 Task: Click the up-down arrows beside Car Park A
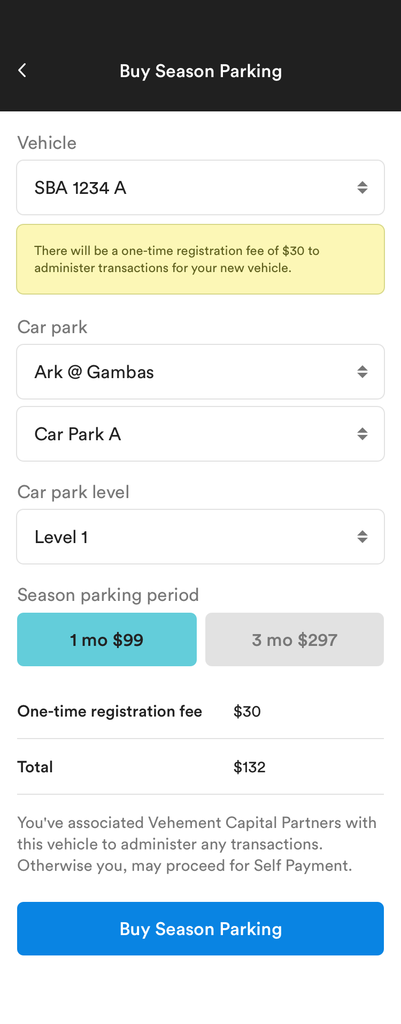pos(363,434)
